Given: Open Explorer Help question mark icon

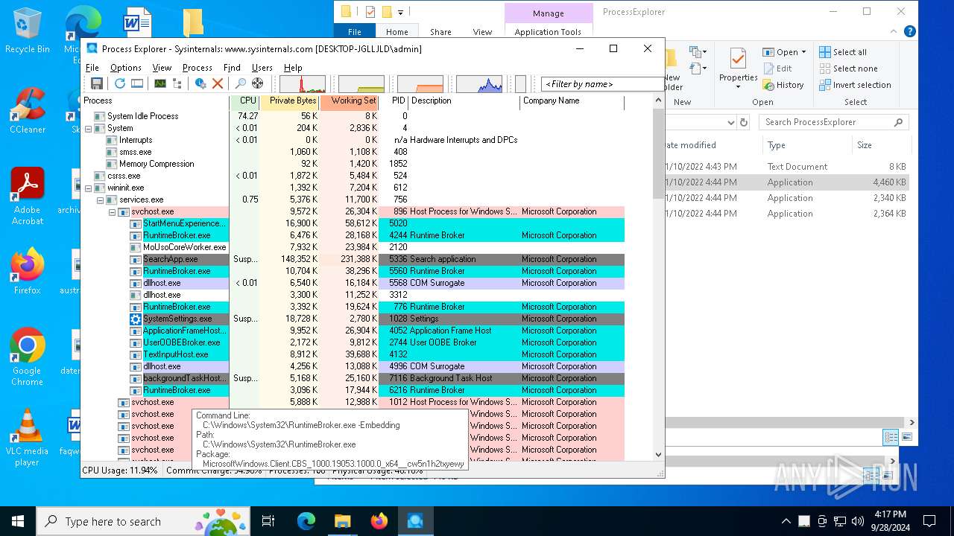Looking at the screenshot, I should [909, 31].
